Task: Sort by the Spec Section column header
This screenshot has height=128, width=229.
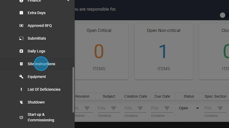Action: (215, 96)
